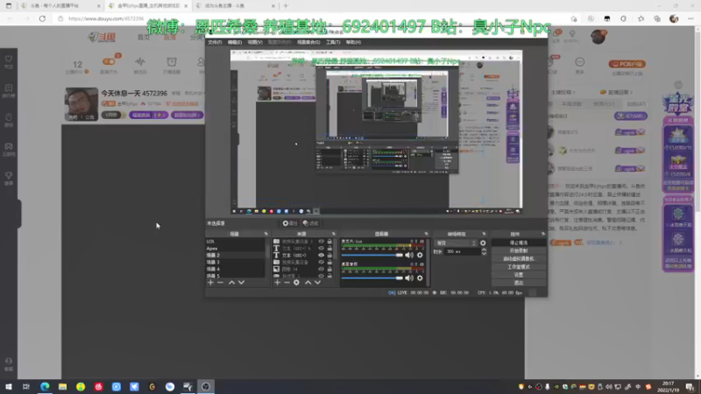Toggle visibility of top 视频采集设备 2 source
701x394 pixels.
pos(321,242)
